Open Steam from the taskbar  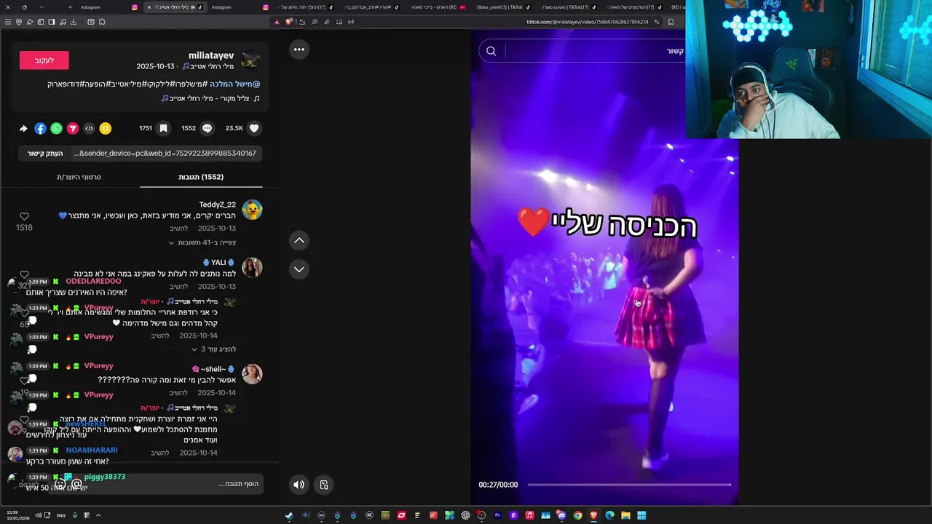point(289,515)
